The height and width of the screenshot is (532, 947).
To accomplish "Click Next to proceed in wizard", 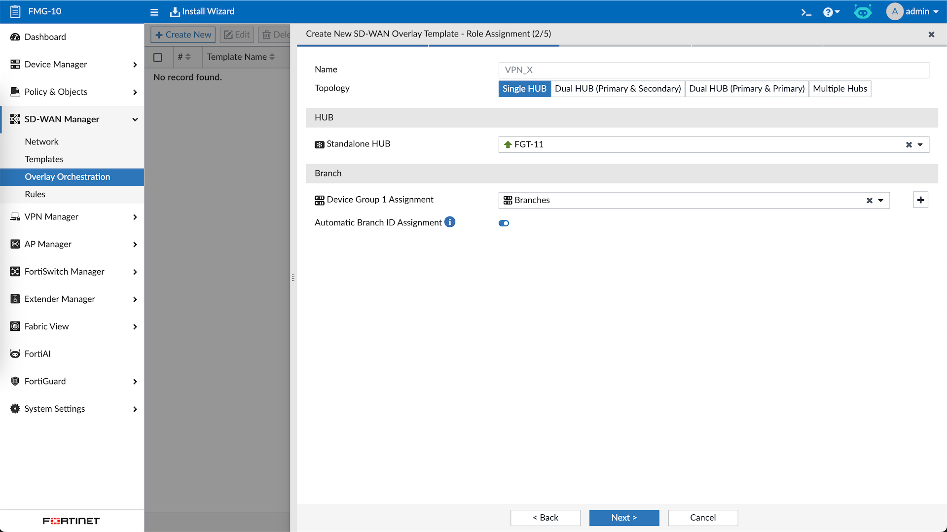I will tap(624, 518).
